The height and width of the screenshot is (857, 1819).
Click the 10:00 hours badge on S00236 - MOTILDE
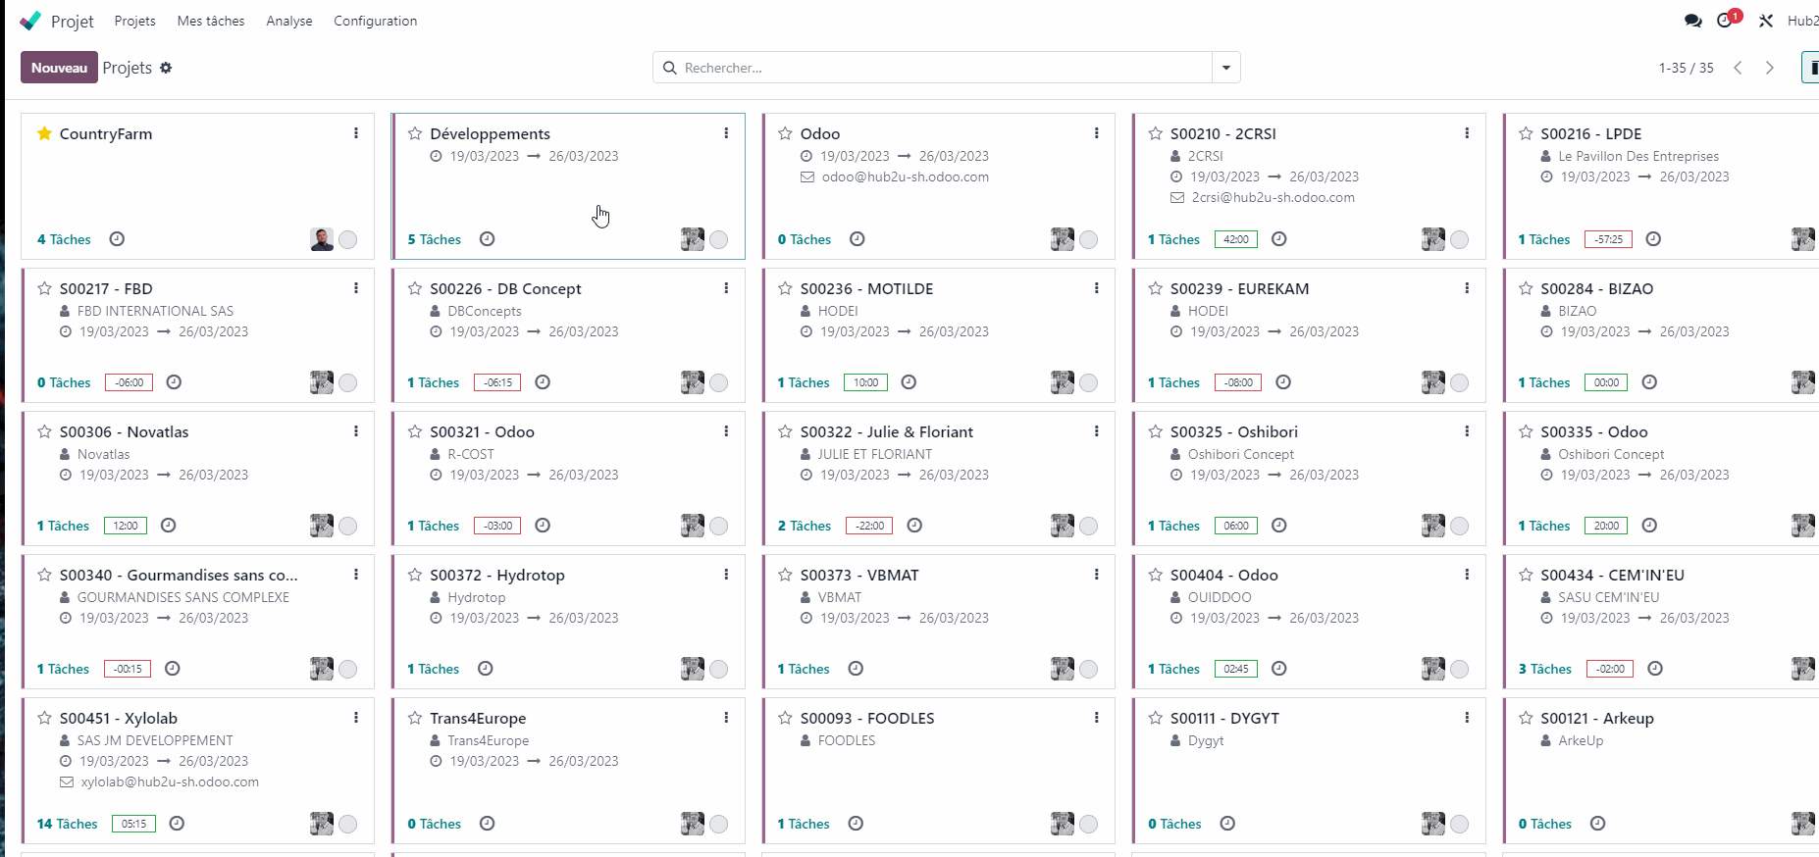click(865, 382)
